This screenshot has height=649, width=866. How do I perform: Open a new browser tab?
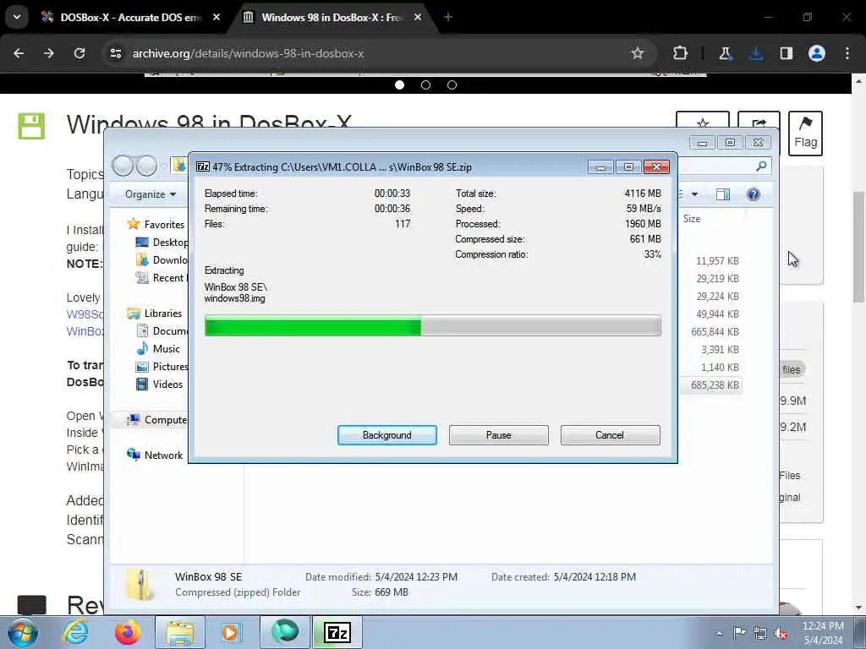(448, 17)
